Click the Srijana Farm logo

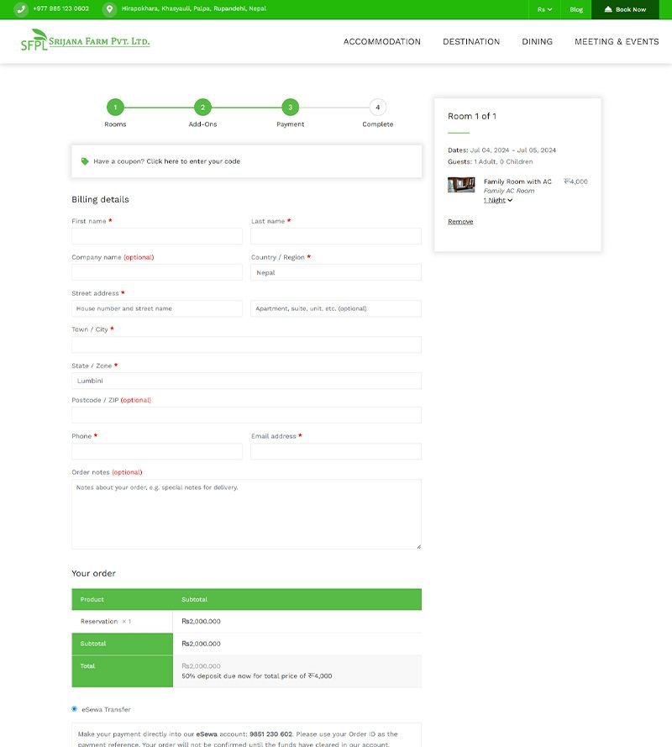coord(85,40)
